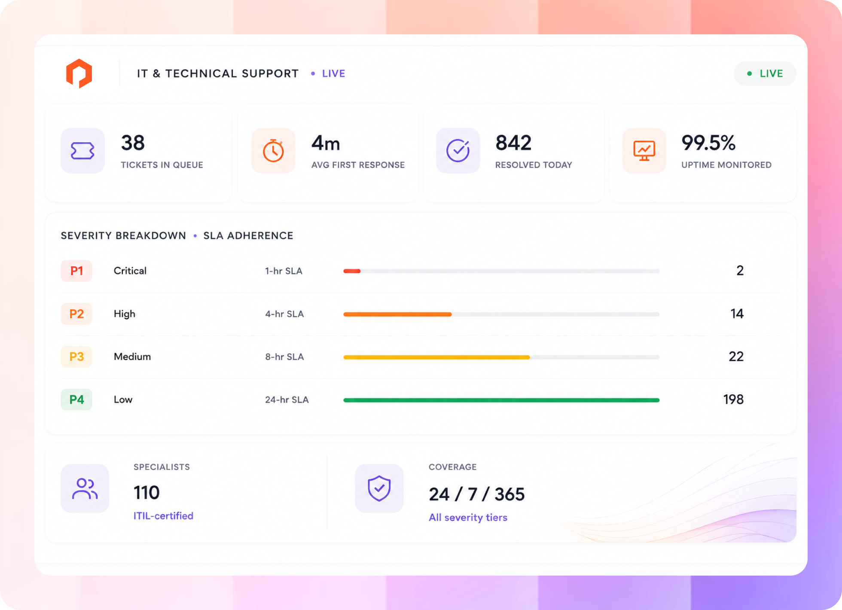This screenshot has height=610, width=842.
Task: Click the 24 / 7 / 365 coverage value
Action: (x=477, y=494)
